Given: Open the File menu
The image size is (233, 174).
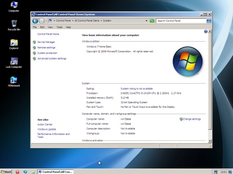Looking at the screenshot, I should click(35, 27).
